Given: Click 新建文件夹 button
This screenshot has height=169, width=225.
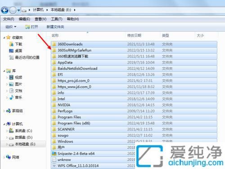Looking at the screenshot, I should pyautogui.click(x=55, y=27).
